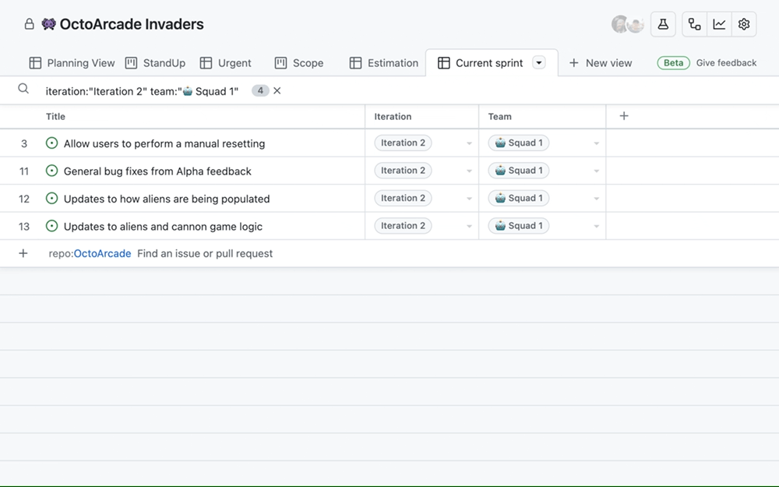Click the first collaborator avatar
The height and width of the screenshot is (487, 779).
(x=619, y=24)
